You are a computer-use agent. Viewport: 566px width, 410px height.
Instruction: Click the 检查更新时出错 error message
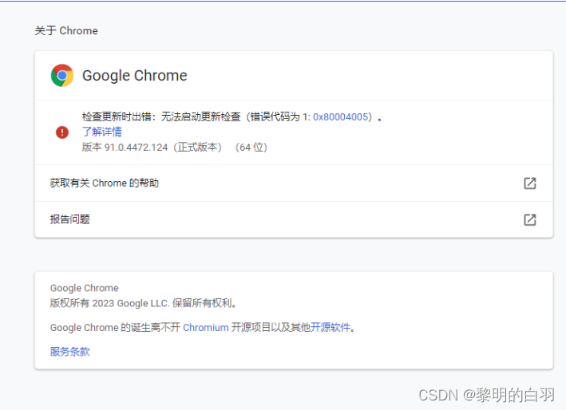coord(232,116)
